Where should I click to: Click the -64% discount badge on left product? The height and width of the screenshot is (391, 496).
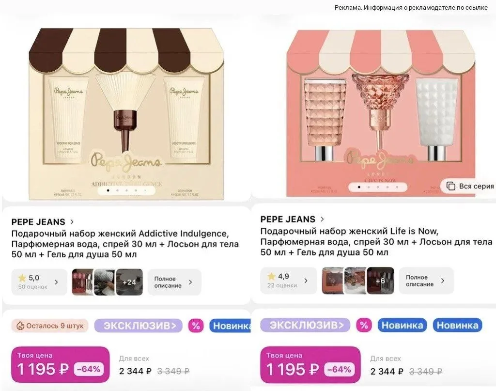click(x=89, y=369)
